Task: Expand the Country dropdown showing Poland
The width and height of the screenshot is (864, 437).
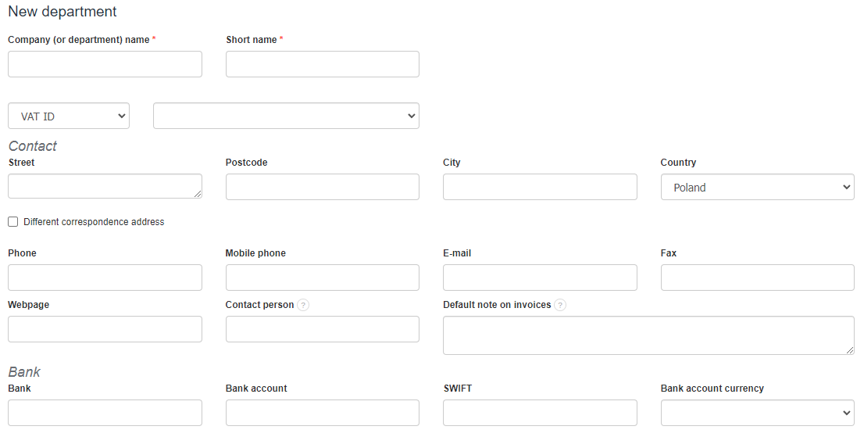Action: tap(757, 187)
